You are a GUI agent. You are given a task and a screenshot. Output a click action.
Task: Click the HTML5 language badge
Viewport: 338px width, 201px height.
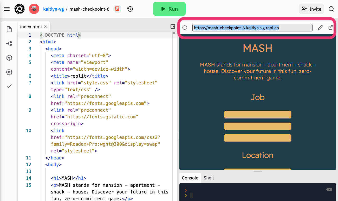pyautogui.click(x=117, y=9)
